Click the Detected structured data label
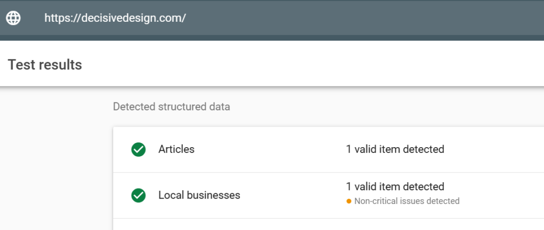 [x=172, y=107]
